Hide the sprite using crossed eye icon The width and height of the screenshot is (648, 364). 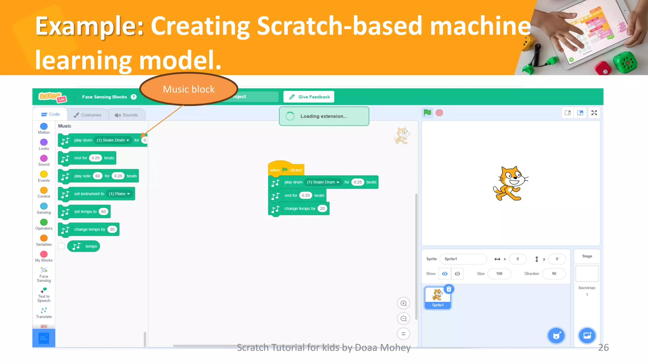pyautogui.click(x=457, y=274)
